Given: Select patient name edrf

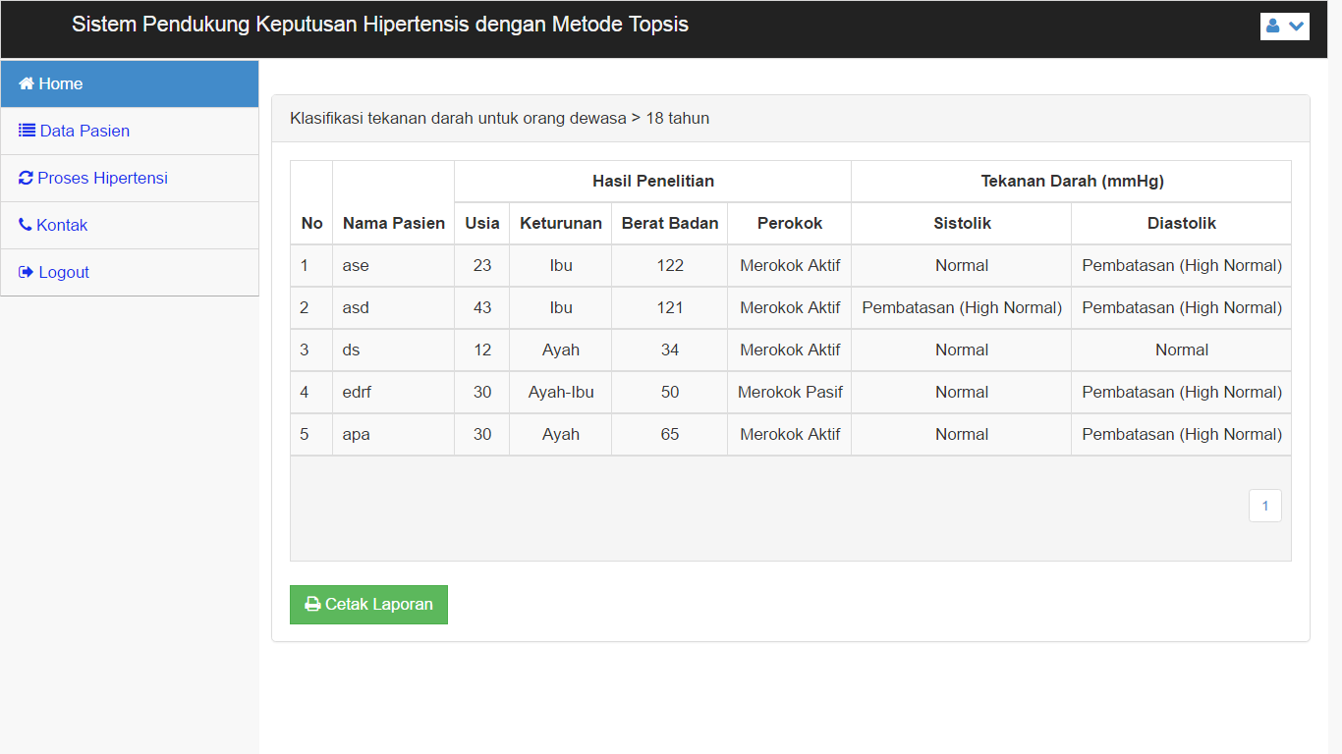Looking at the screenshot, I should (x=357, y=392).
